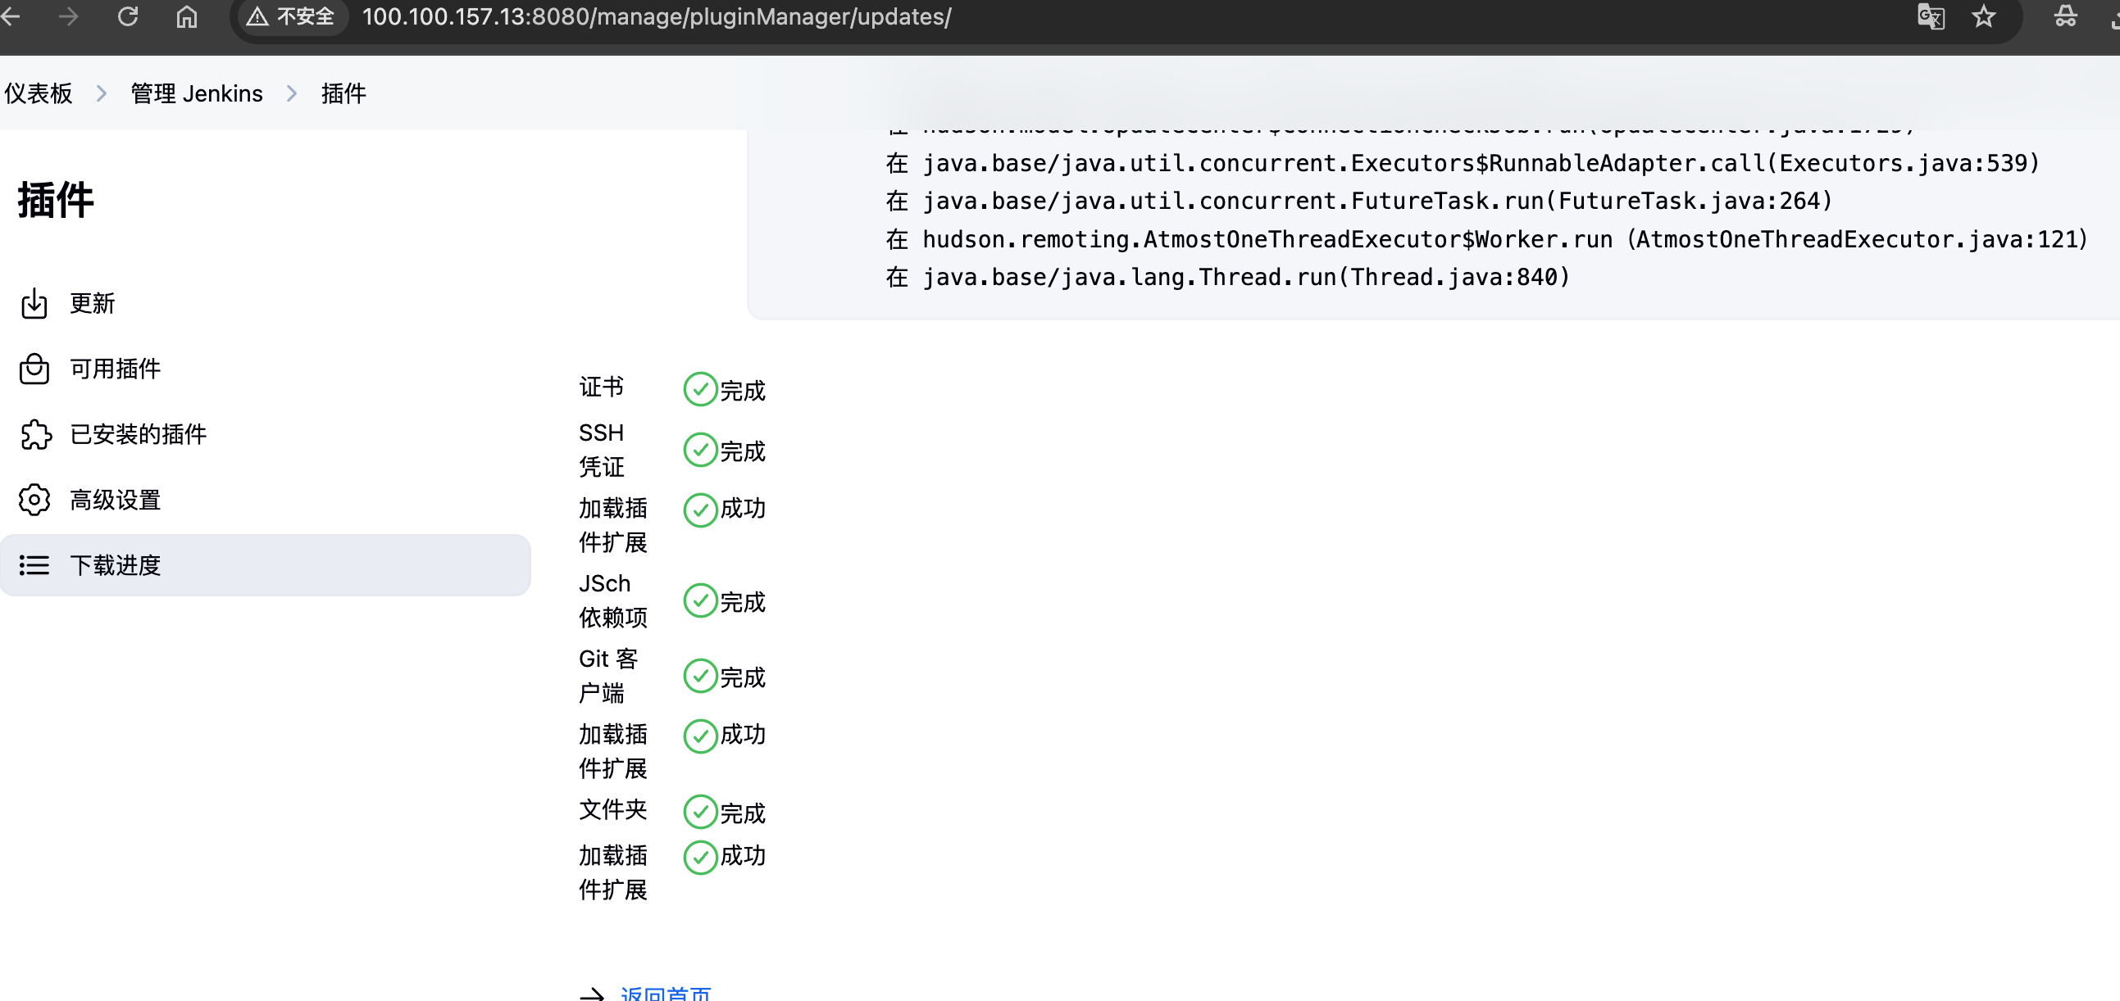Click the 可用插件 shopping bag icon
The width and height of the screenshot is (2120, 1001).
34,369
